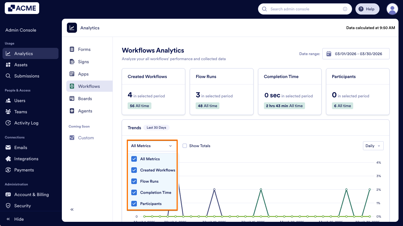403x226 pixels.
Task: Click the Activity Log clock icon
Action: click(8, 123)
